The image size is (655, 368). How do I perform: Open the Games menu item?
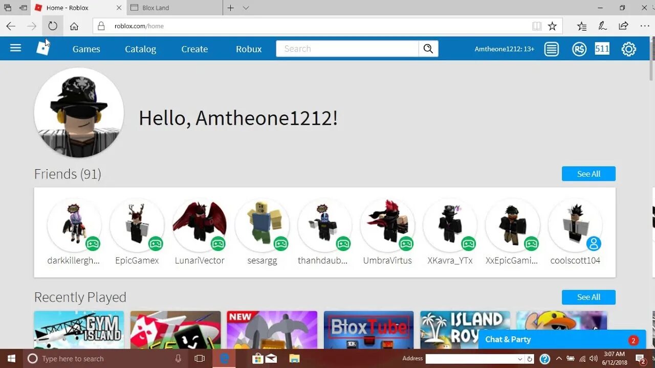point(86,49)
